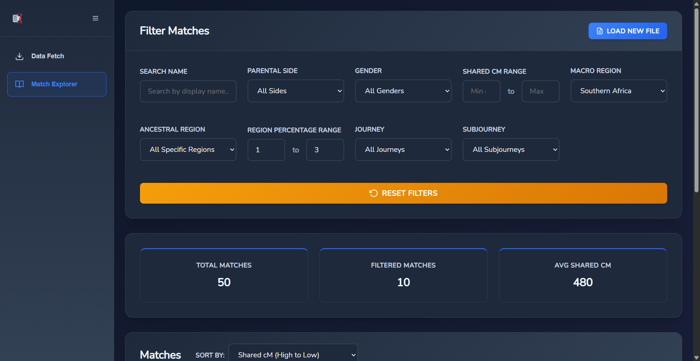Click the Reset Filters button

click(403, 193)
